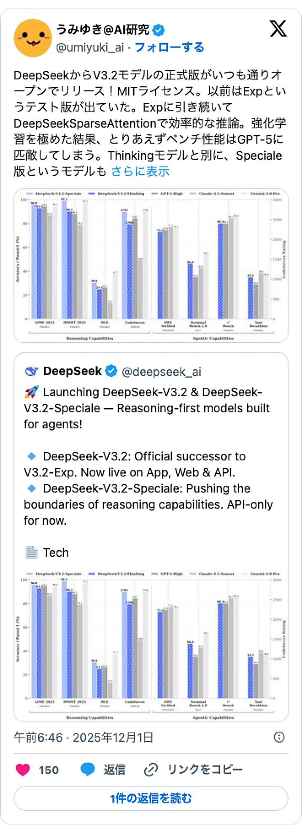Like the post using the red heart

23,770
